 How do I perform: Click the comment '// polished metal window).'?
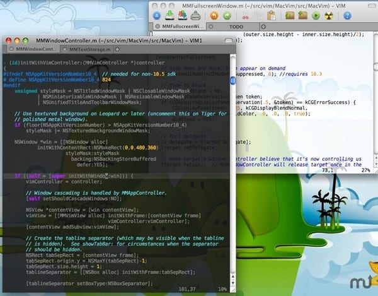click(50, 119)
